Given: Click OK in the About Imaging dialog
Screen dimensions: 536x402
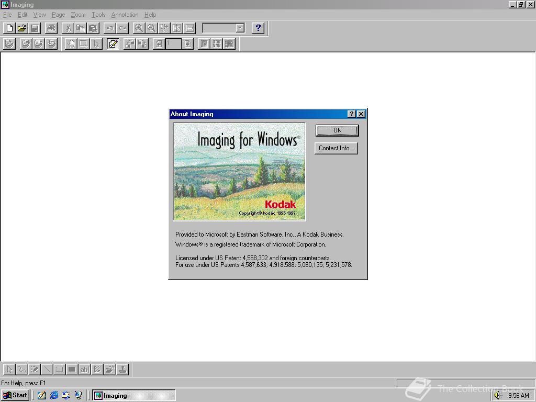Looking at the screenshot, I should point(337,130).
